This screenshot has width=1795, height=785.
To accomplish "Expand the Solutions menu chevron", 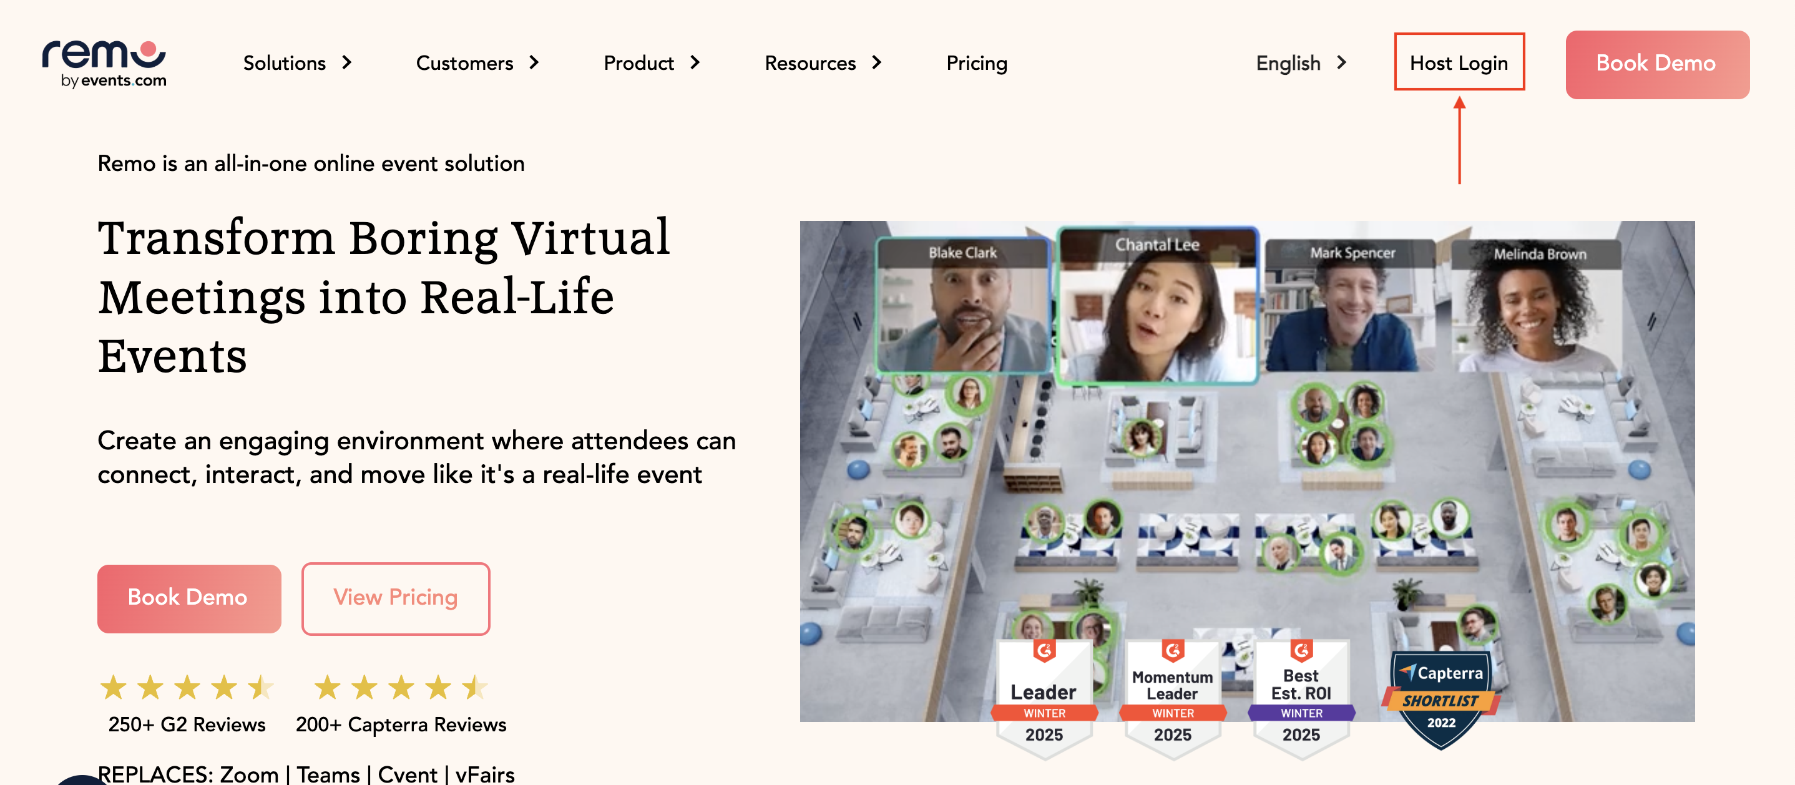I will pyautogui.click(x=347, y=62).
